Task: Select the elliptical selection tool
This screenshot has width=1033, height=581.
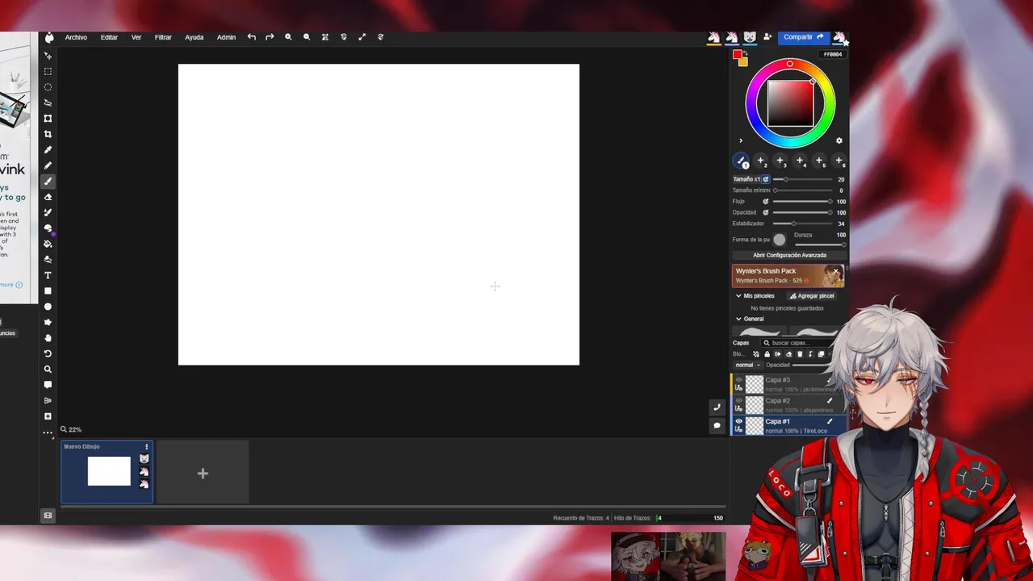Action: (48, 87)
